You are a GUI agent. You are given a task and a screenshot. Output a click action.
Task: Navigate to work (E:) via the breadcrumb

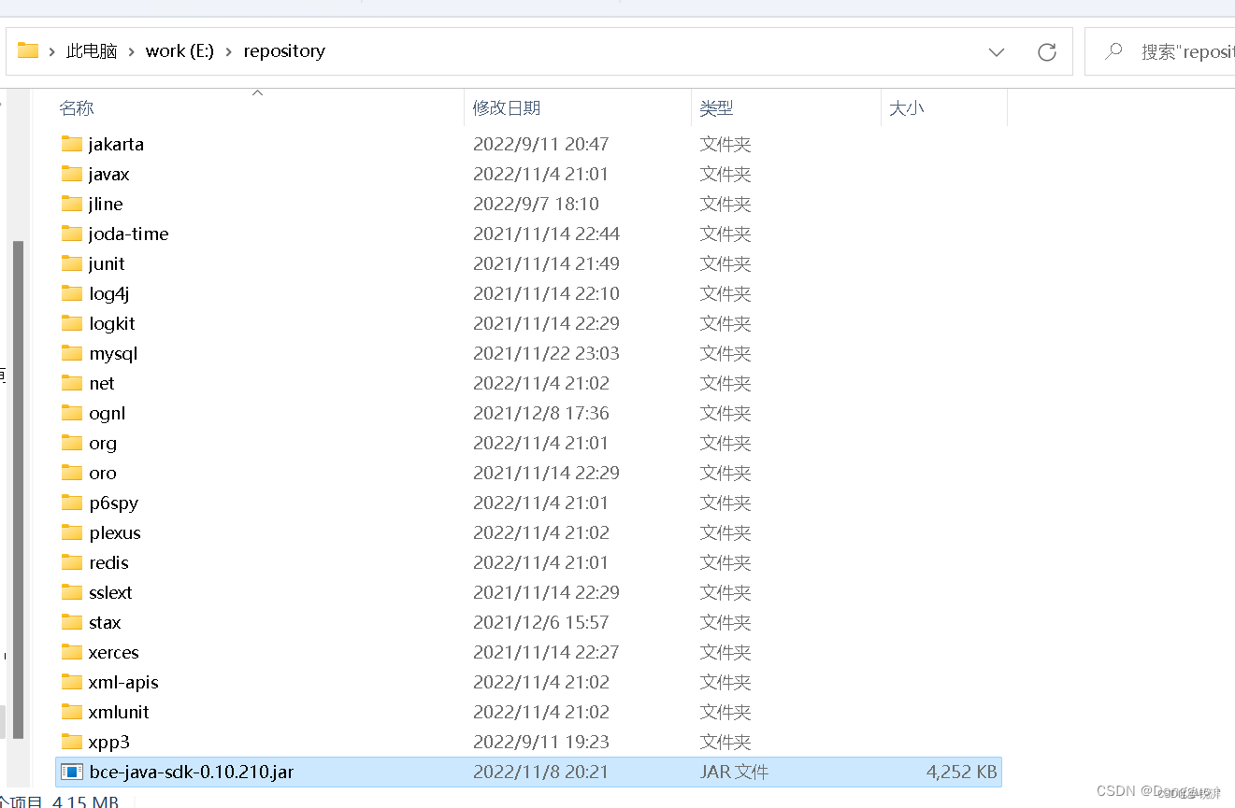(180, 50)
